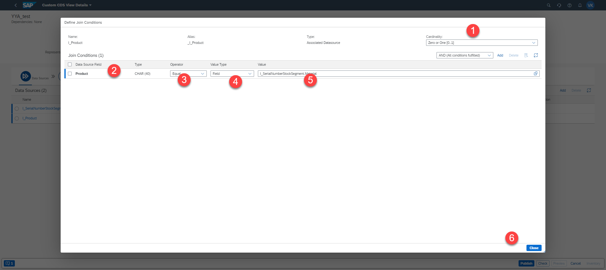Click Add in the background Data Sources table
The height and width of the screenshot is (270, 606).
562,90
